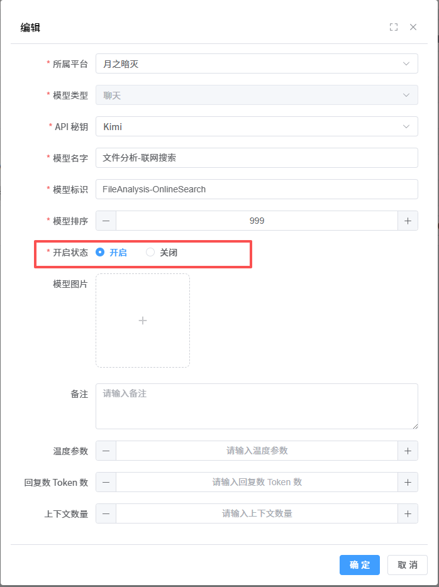The width and height of the screenshot is (439, 587).
Task: Decrease 回复数 Token 数 with minus icon
Action: [106, 482]
